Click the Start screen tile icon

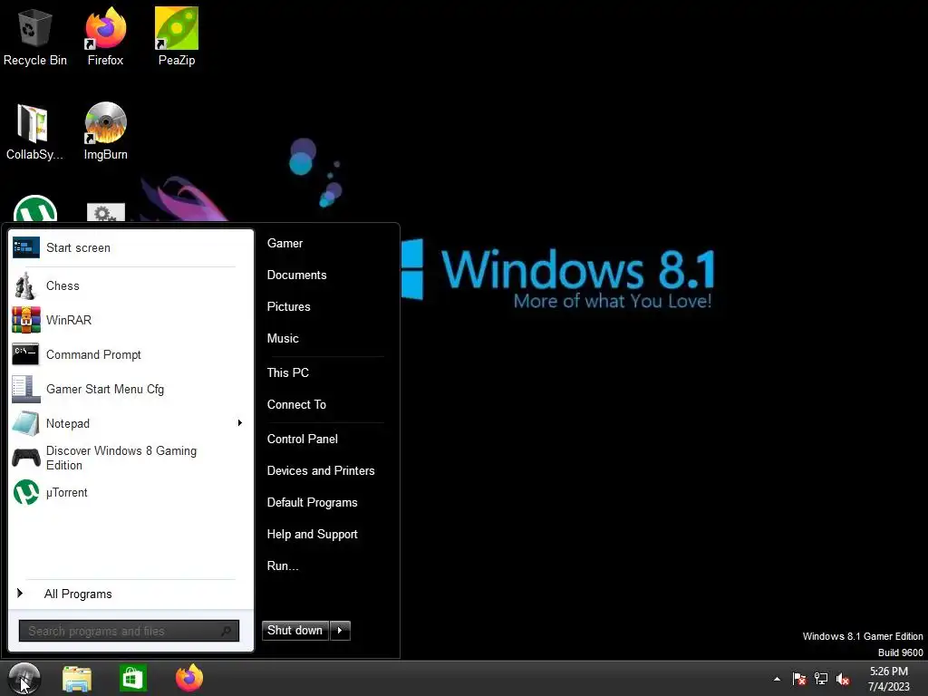(26, 247)
